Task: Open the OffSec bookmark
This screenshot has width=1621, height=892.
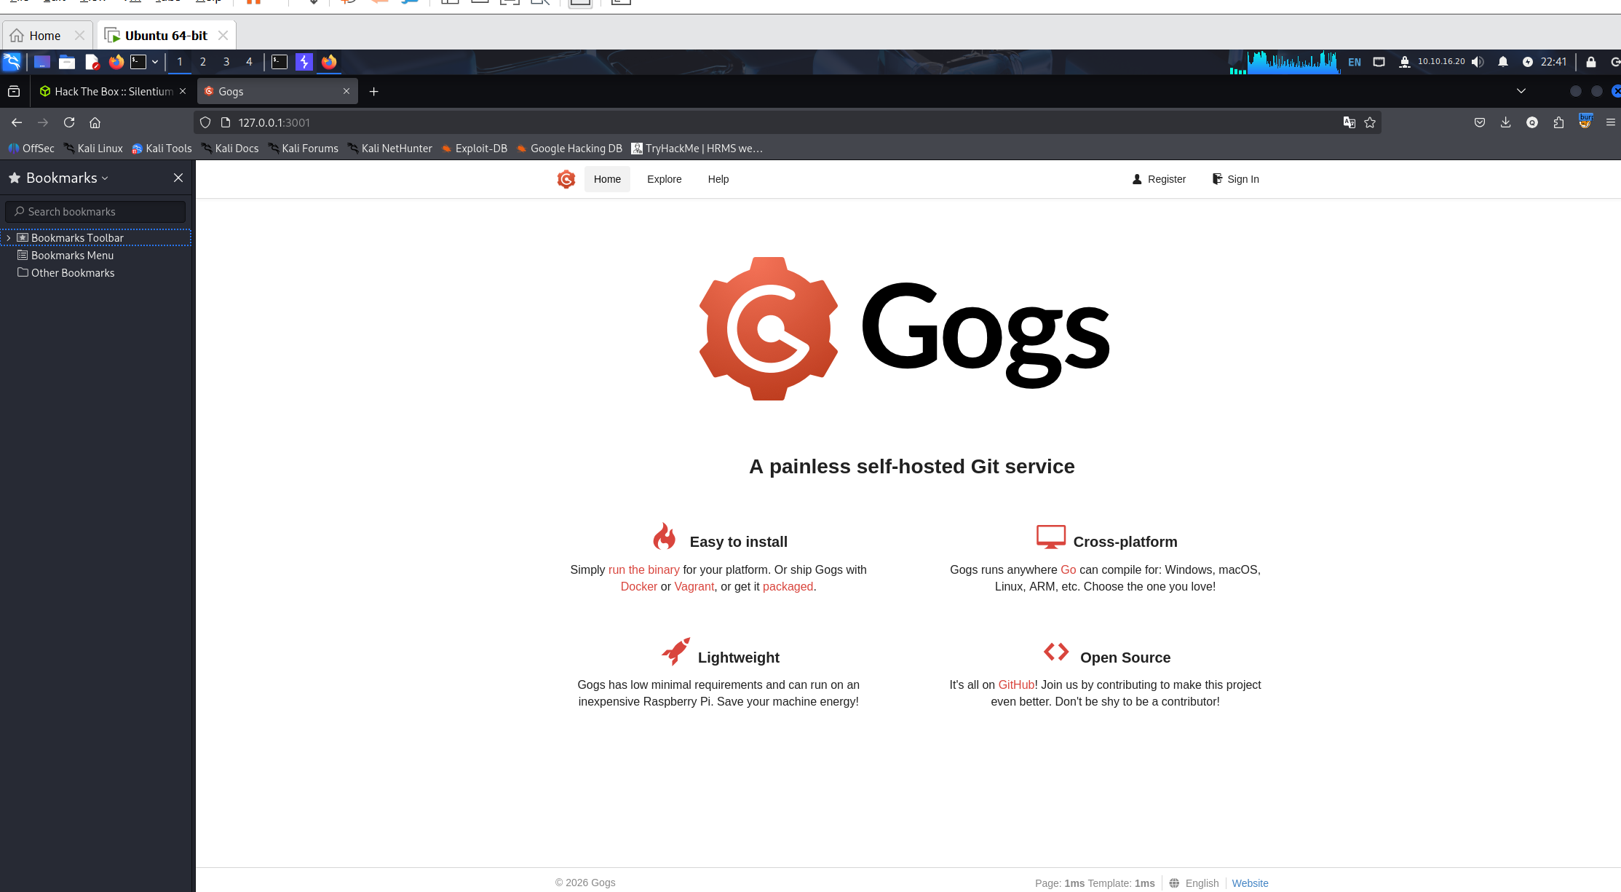Action: tap(31, 149)
